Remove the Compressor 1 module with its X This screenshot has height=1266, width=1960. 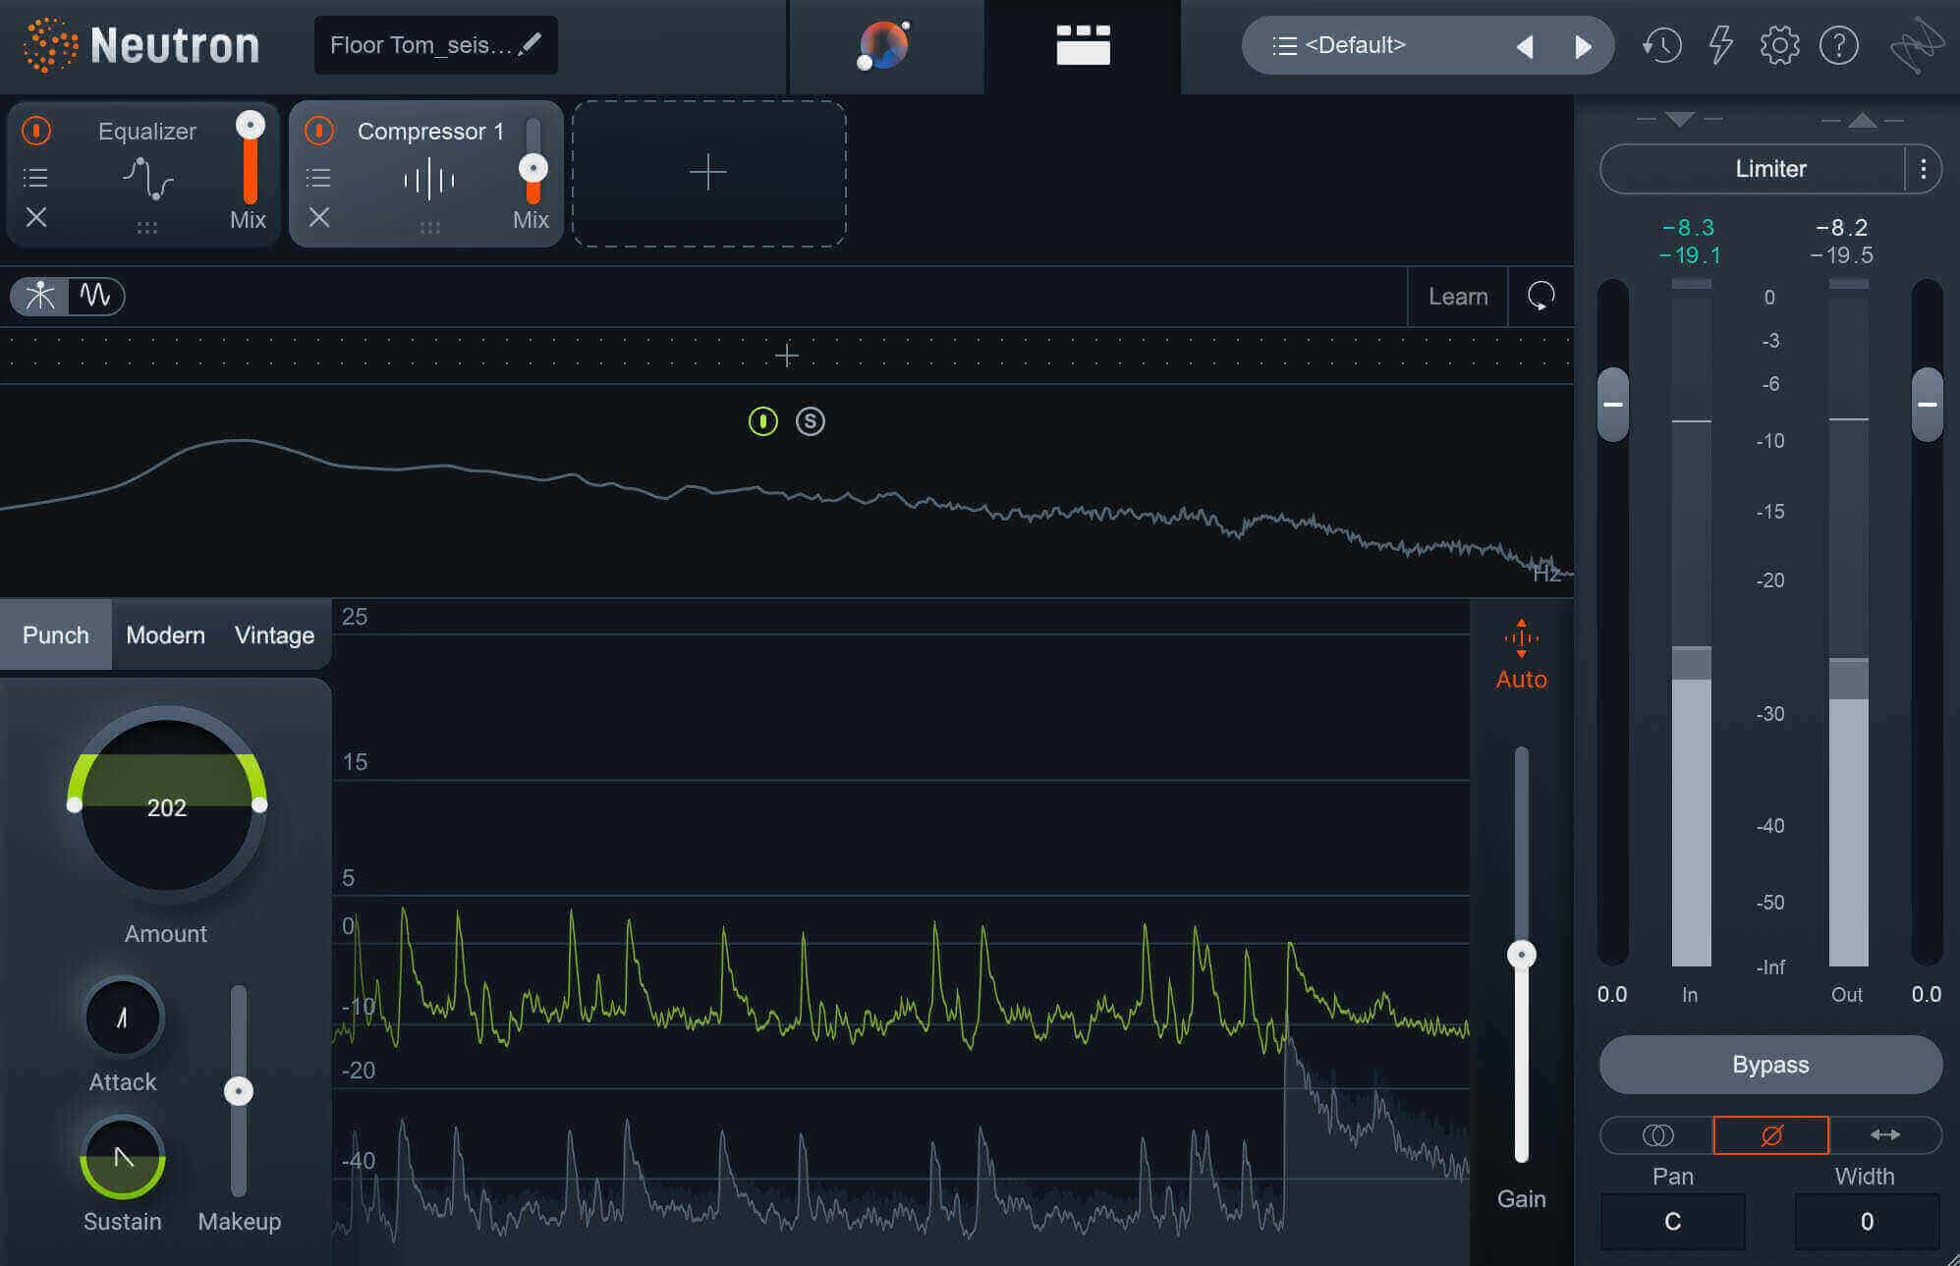click(x=319, y=217)
